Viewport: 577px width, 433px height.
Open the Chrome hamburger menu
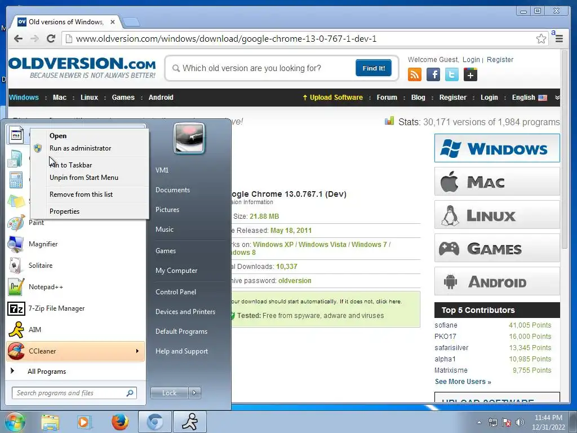coord(559,38)
